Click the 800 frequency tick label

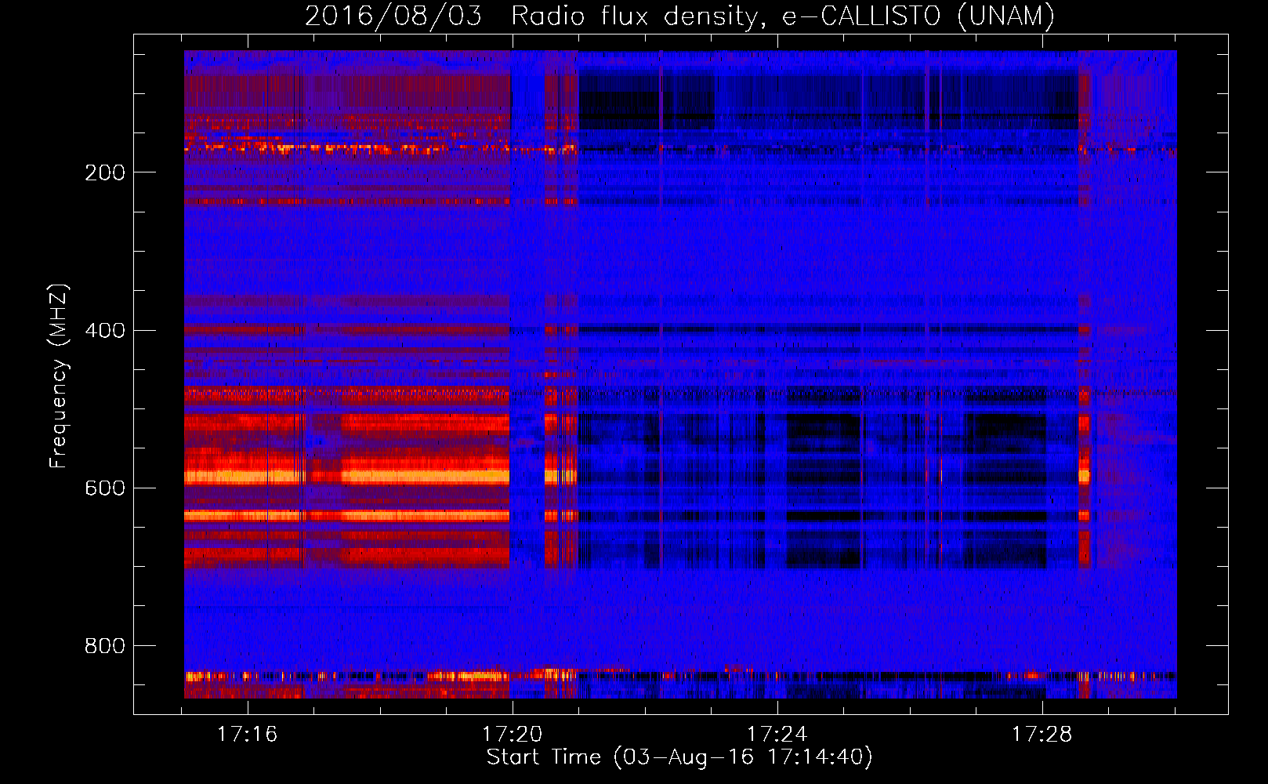click(105, 645)
